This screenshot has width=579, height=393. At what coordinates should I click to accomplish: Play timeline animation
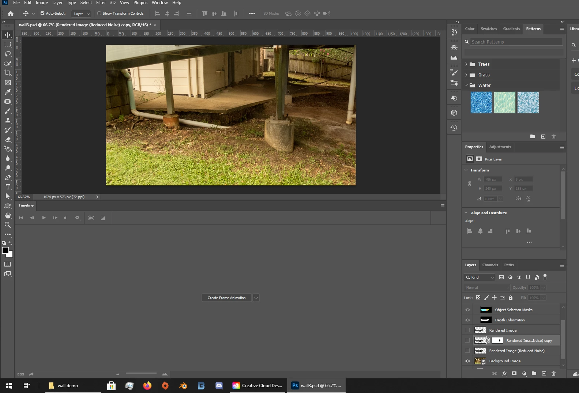(44, 218)
